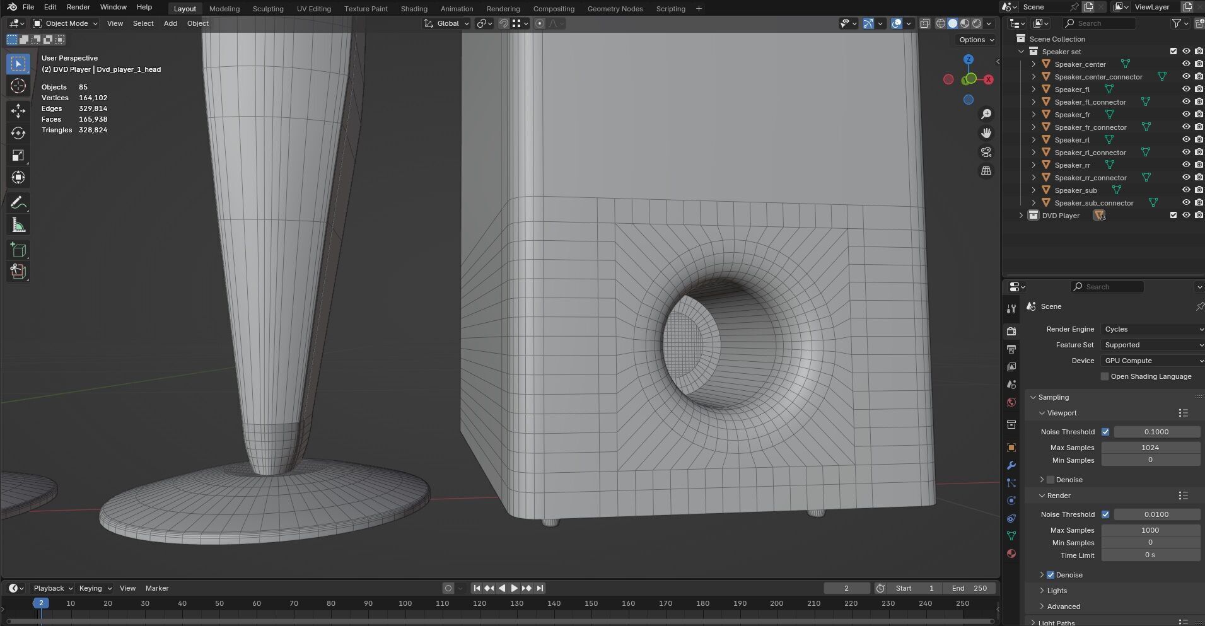Open the File menu

28,7
